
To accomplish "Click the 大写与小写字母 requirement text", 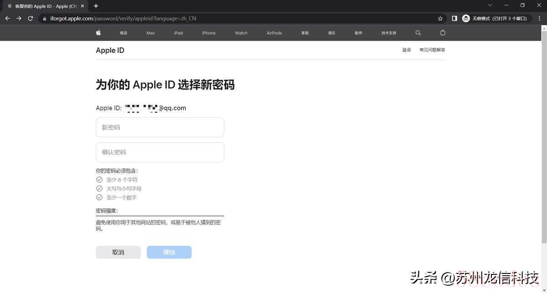I will pos(124,189).
